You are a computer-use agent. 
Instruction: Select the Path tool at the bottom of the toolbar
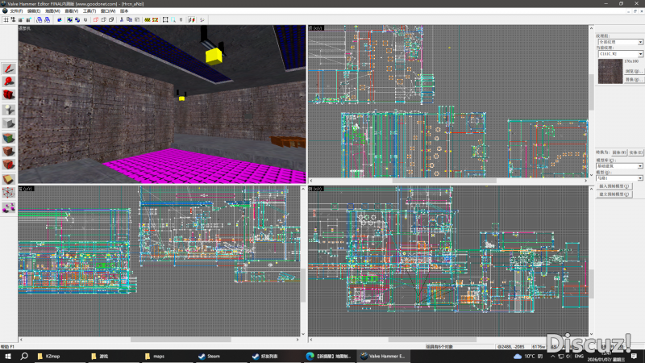click(x=8, y=207)
